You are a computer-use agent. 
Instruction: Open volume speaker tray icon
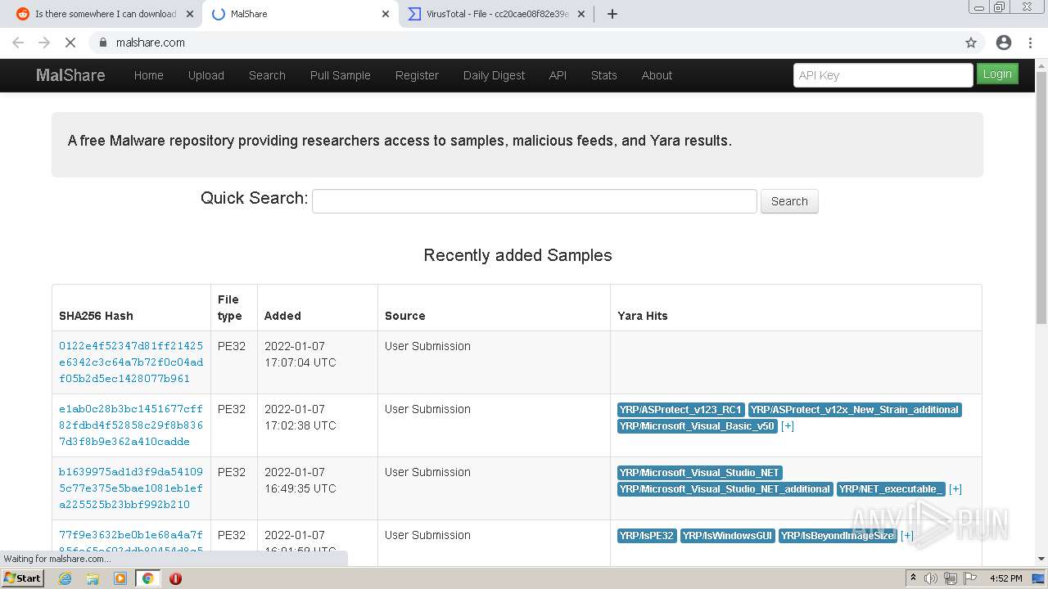931,578
